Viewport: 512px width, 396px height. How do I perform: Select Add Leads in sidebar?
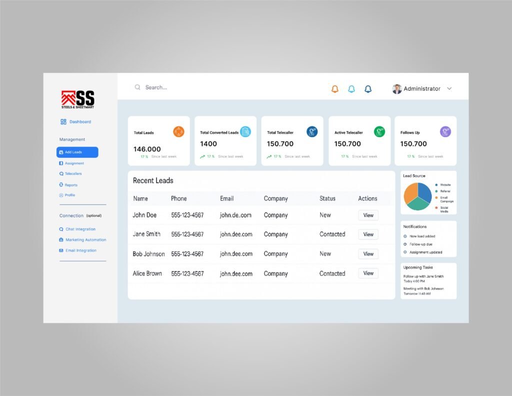tap(77, 152)
